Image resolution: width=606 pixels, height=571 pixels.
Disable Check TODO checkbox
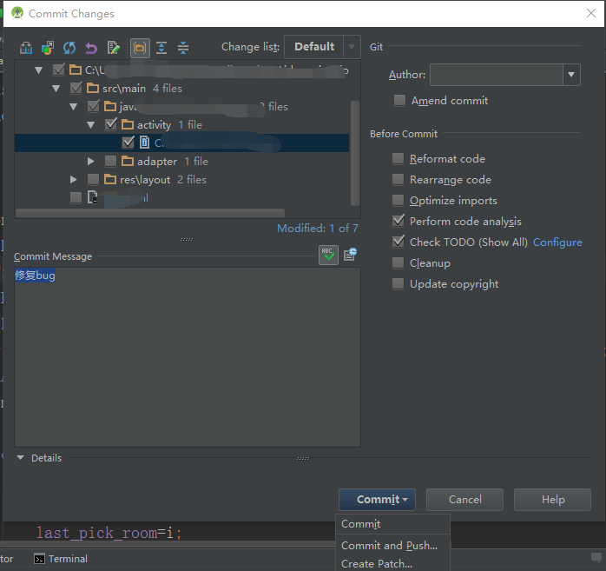399,242
